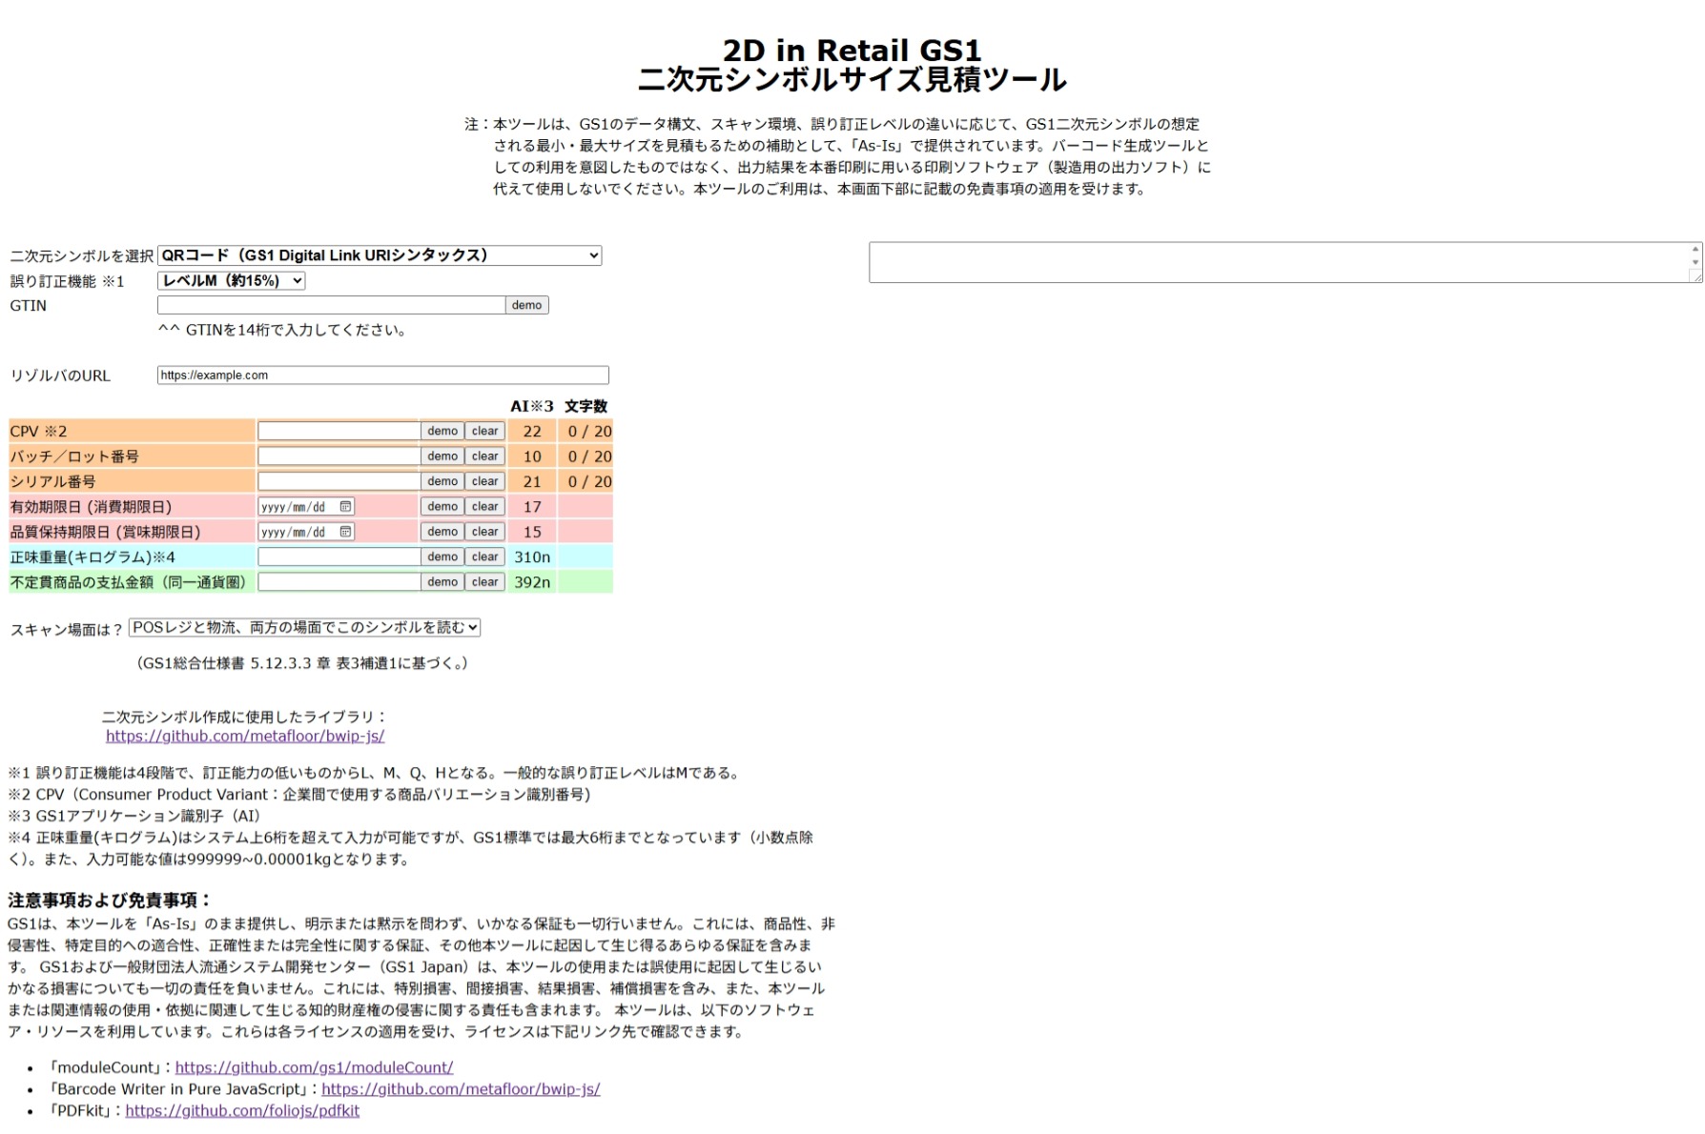
Task: Change the 誤り訂正機能 level dropdown
Action: click(x=229, y=280)
